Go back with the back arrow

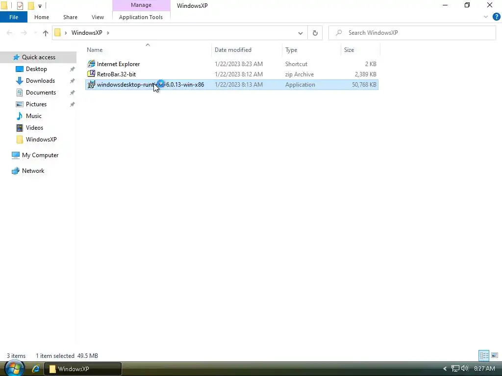point(9,33)
